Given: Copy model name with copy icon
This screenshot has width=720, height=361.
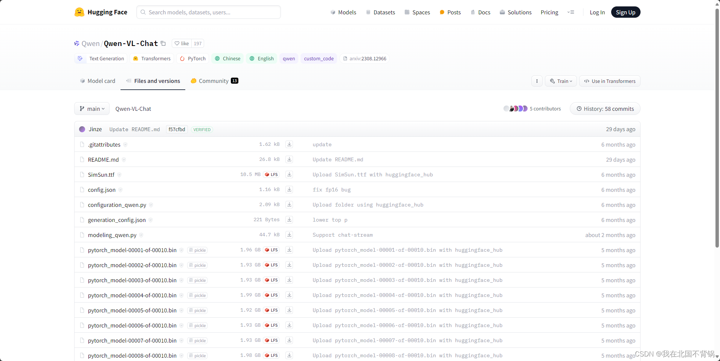Looking at the screenshot, I should (163, 43).
